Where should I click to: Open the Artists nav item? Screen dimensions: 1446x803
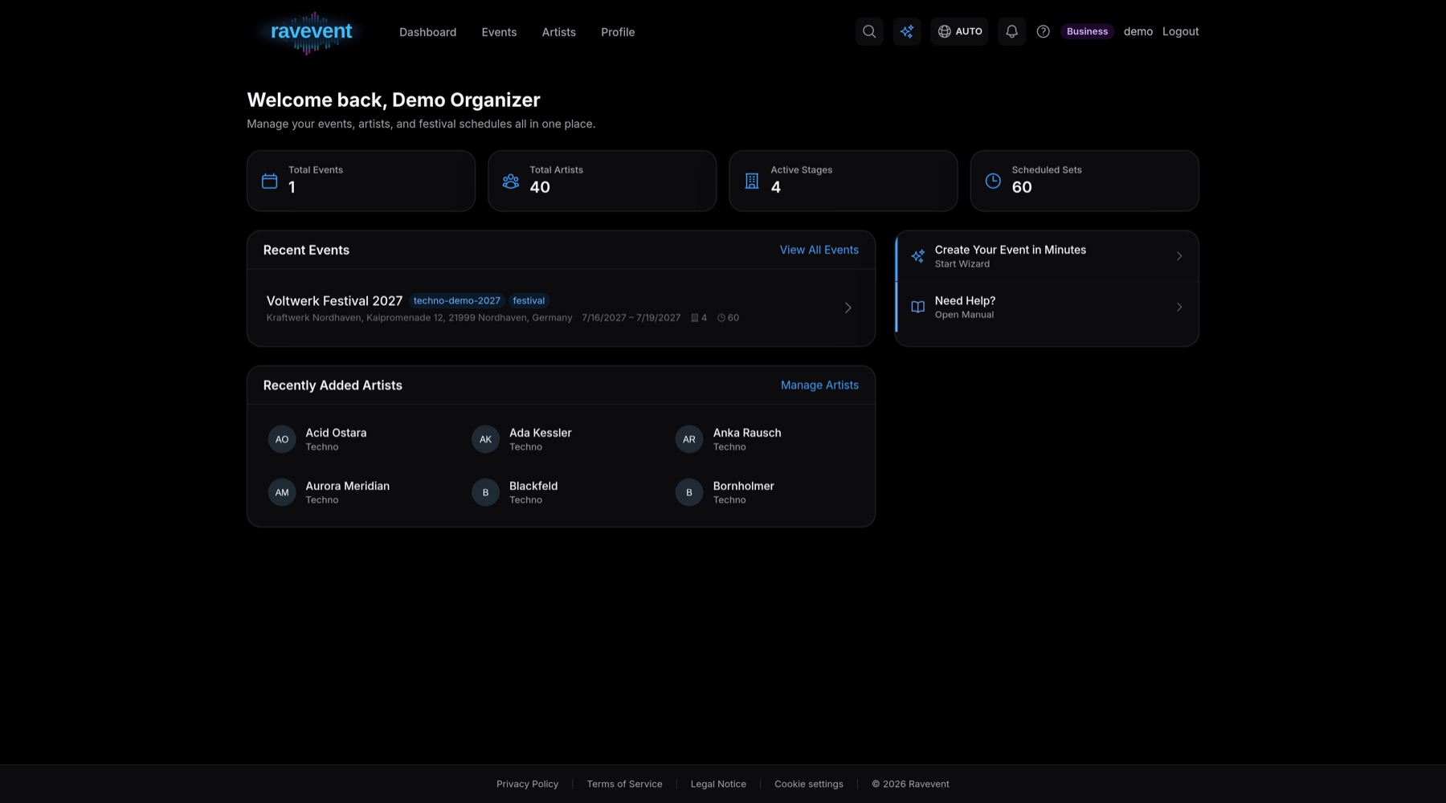(558, 32)
